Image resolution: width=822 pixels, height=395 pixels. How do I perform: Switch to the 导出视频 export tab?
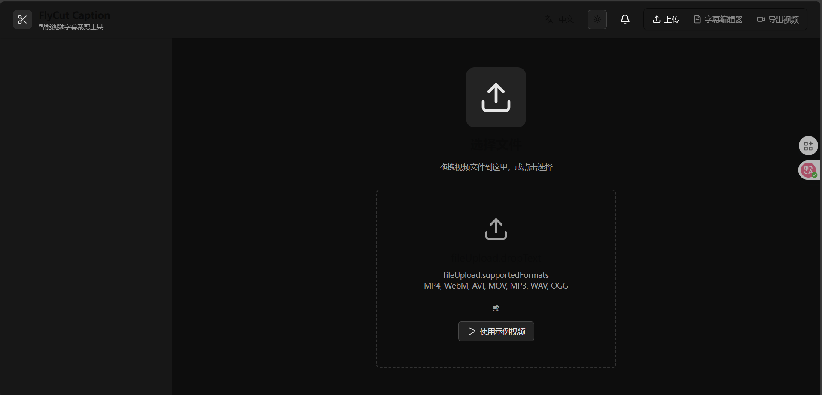[778, 19]
